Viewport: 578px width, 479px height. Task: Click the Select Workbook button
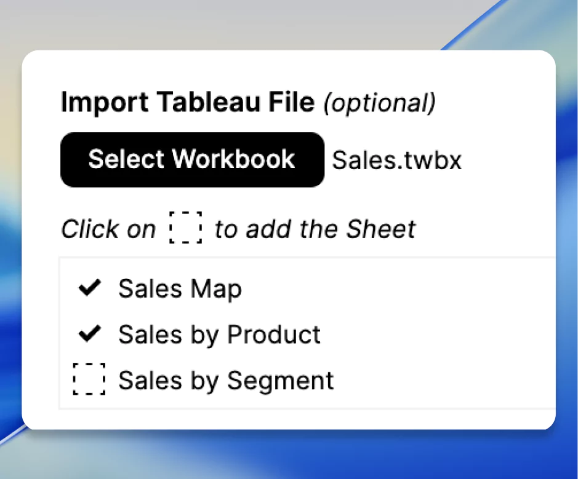point(192,159)
